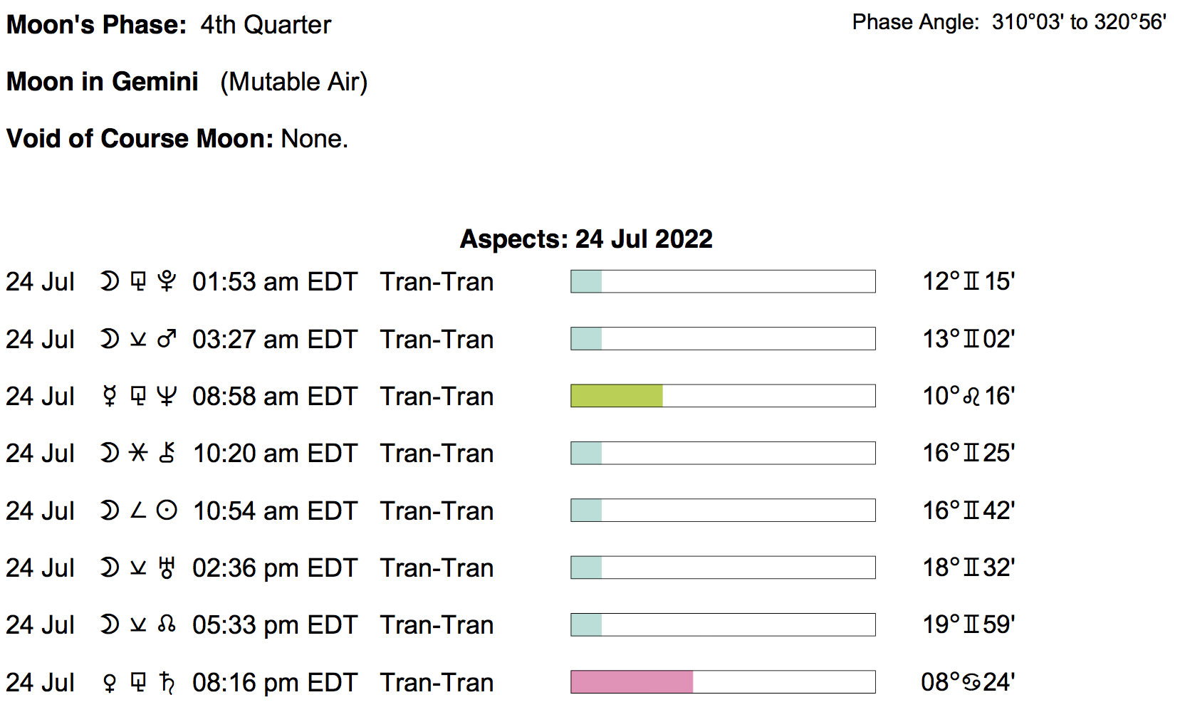Click the 10°16' Leo position text
Viewport: 1185px width, 722px height.
coord(969,396)
